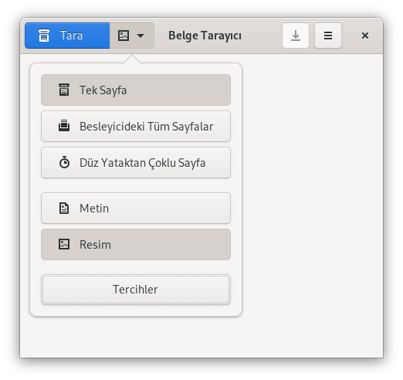Click the text document icon beside Metin

pyautogui.click(x=64, y=208)
